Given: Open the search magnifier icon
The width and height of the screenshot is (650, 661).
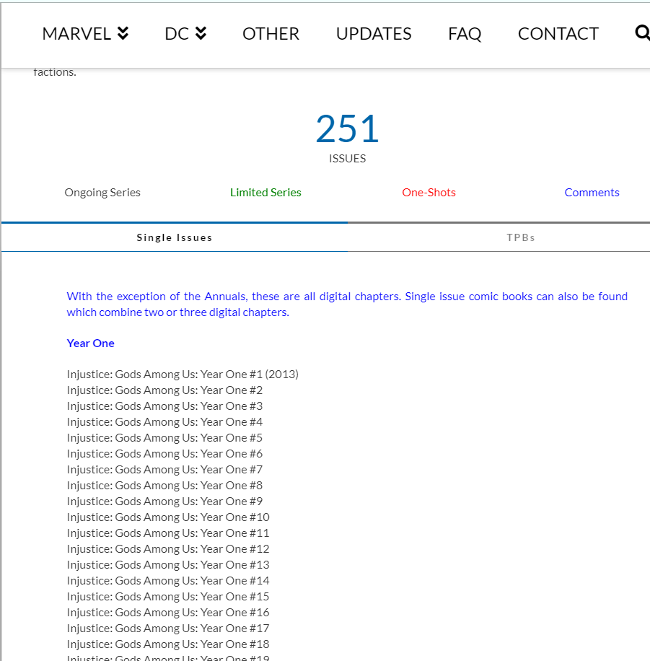Looking at the screenshot, I should tap(642, 33).
